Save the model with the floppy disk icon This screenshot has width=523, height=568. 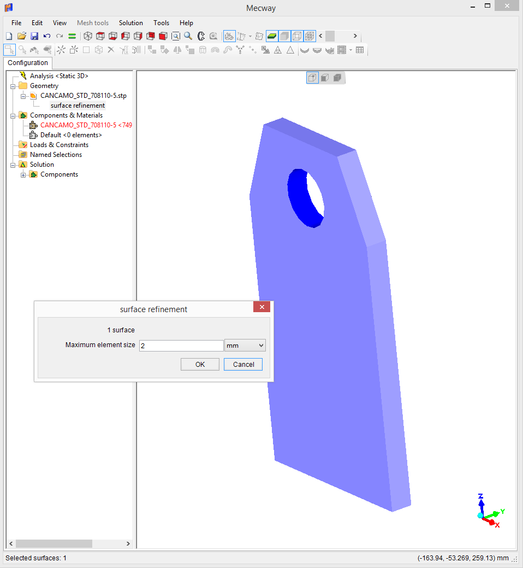point(34,36)
